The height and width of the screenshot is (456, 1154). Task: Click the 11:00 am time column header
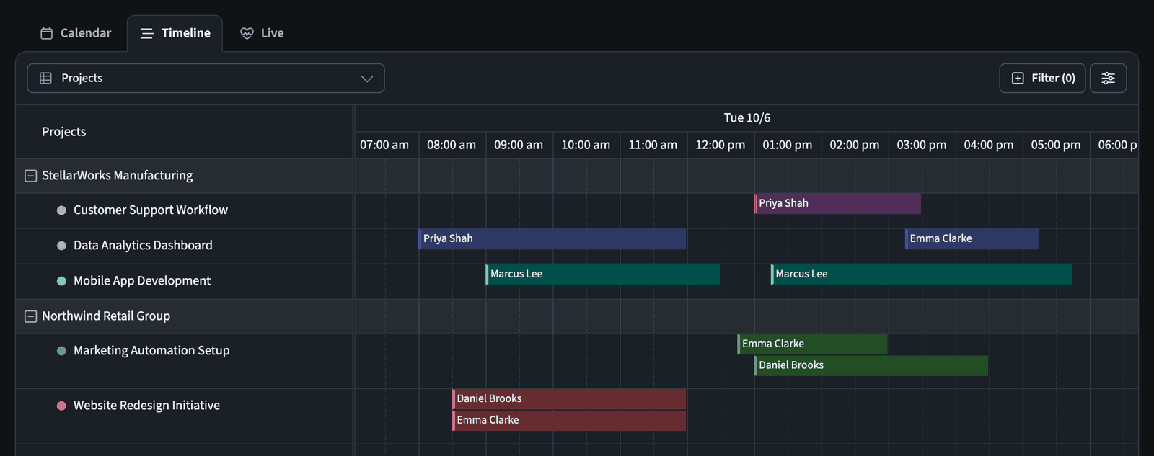coord(653,146)
